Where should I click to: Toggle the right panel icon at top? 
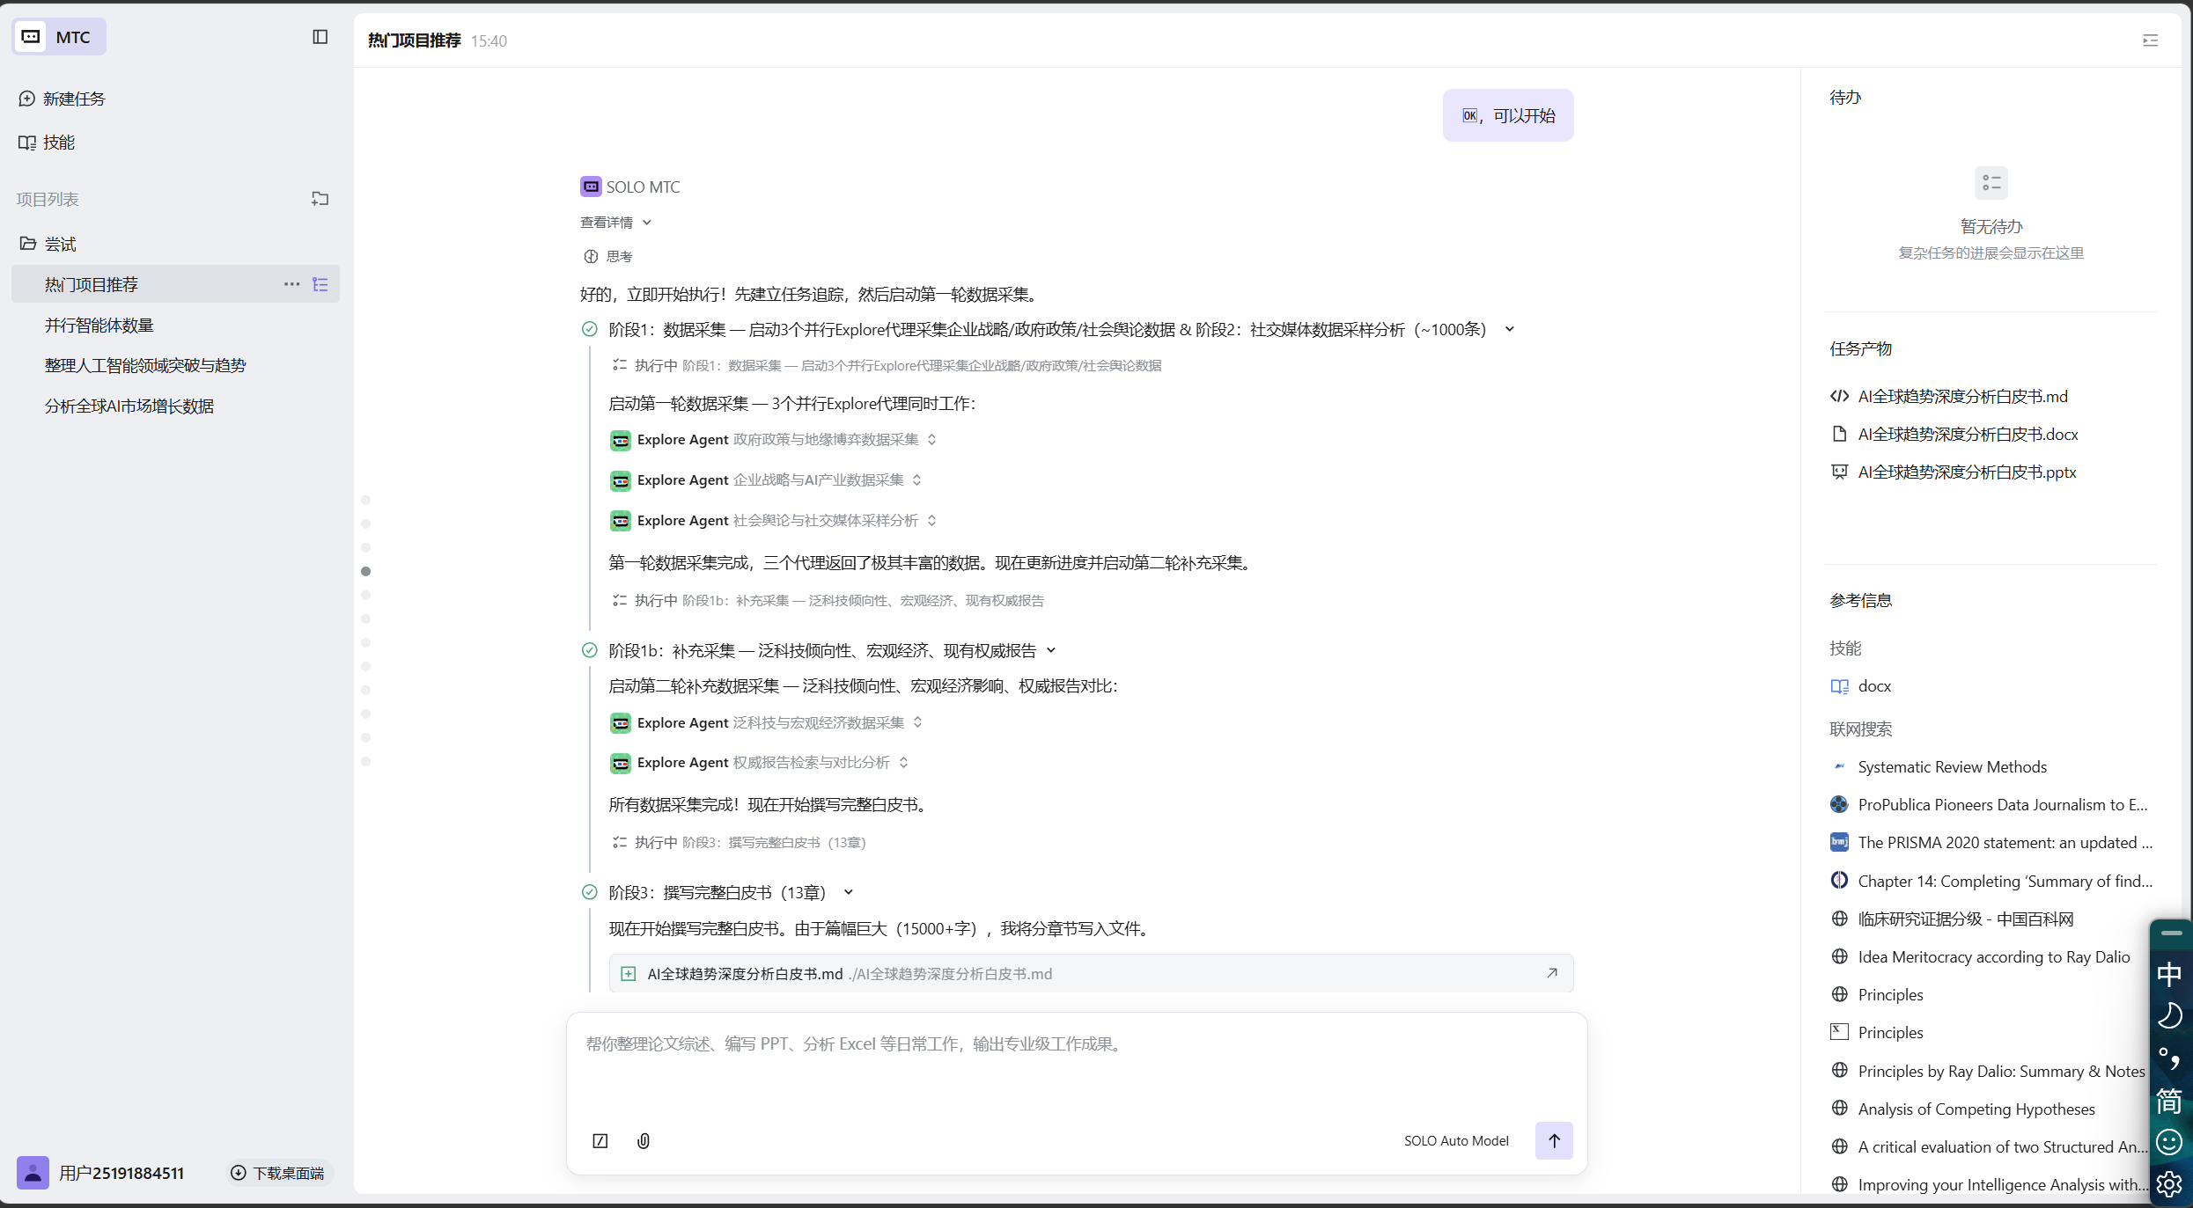pyautogui.click(x=2150, y=40)
